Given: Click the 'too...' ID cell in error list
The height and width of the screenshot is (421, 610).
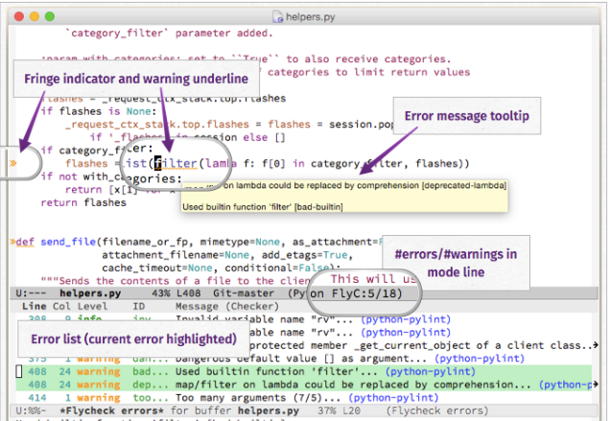Looking at the screenshot, I should tap(151, 398).
